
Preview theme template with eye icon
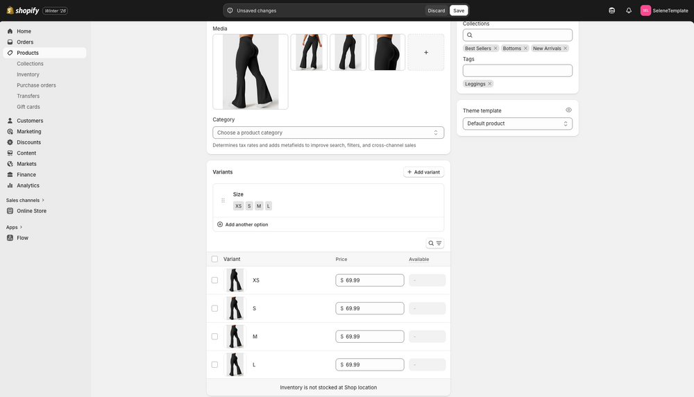coord(568,110)
